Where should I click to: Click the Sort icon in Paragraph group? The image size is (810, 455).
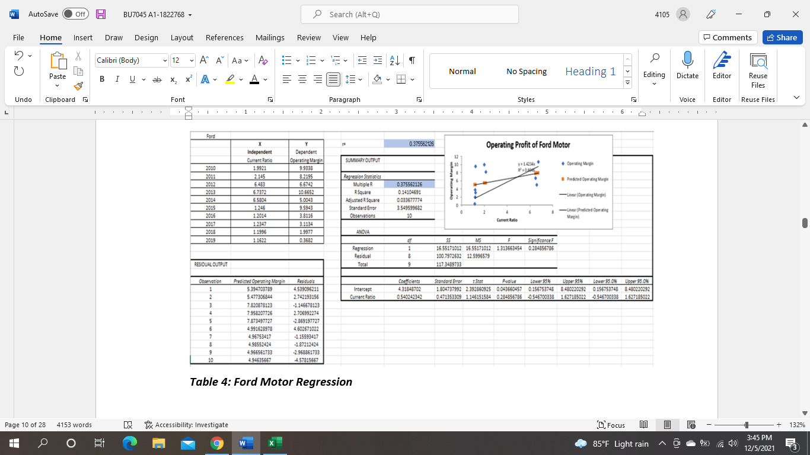(393, 60)
